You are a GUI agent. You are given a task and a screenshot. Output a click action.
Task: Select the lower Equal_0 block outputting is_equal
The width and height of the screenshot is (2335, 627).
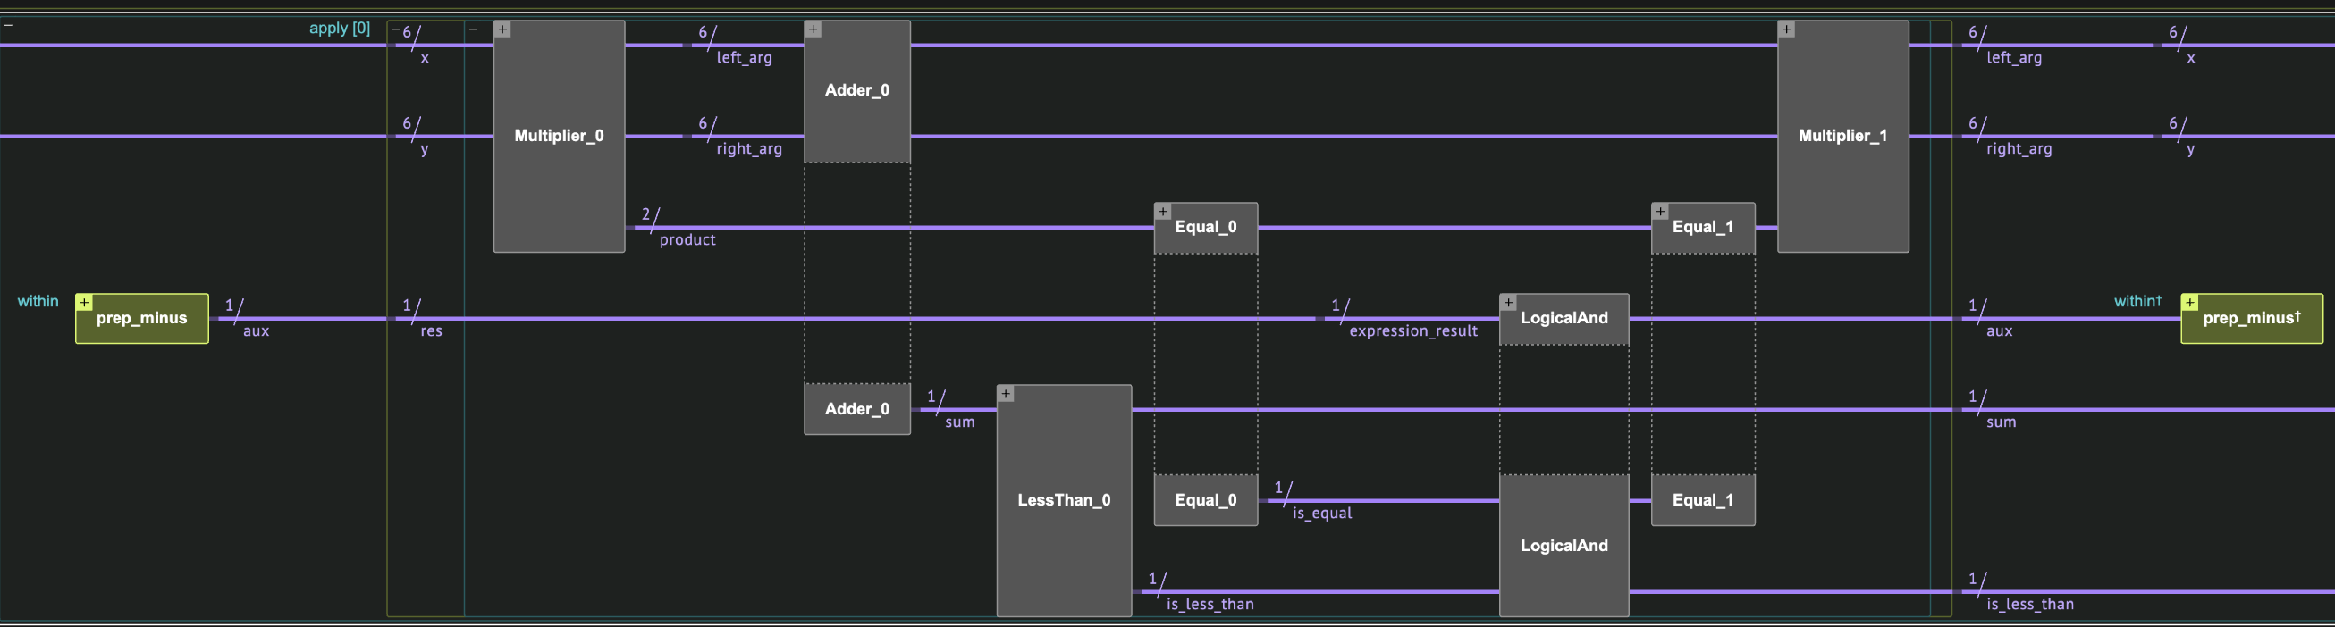tap(1206, 500)
